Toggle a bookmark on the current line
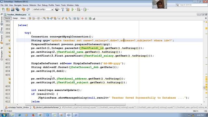The width and height of the screenshot is (208, 117). [x=70, y=18]
